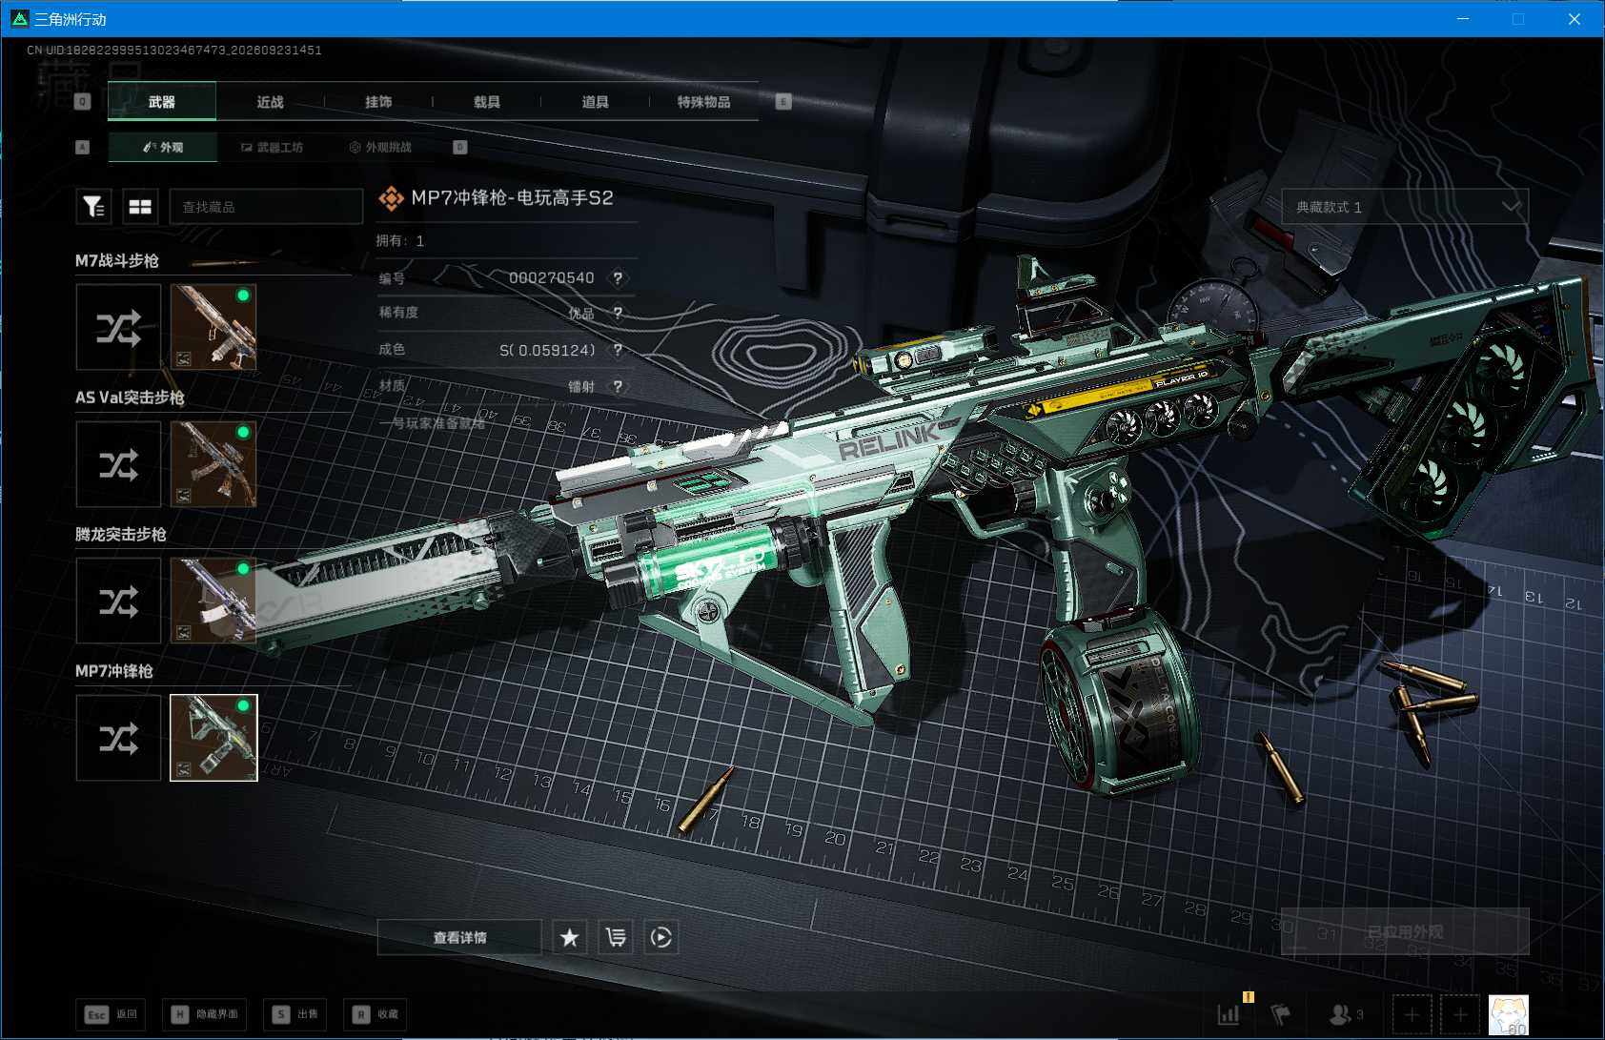Screen dimensions: 1605x1040
Task: Click the skin title MP7冲锋枪-电玩高手S2
Action: click(512, 197)
